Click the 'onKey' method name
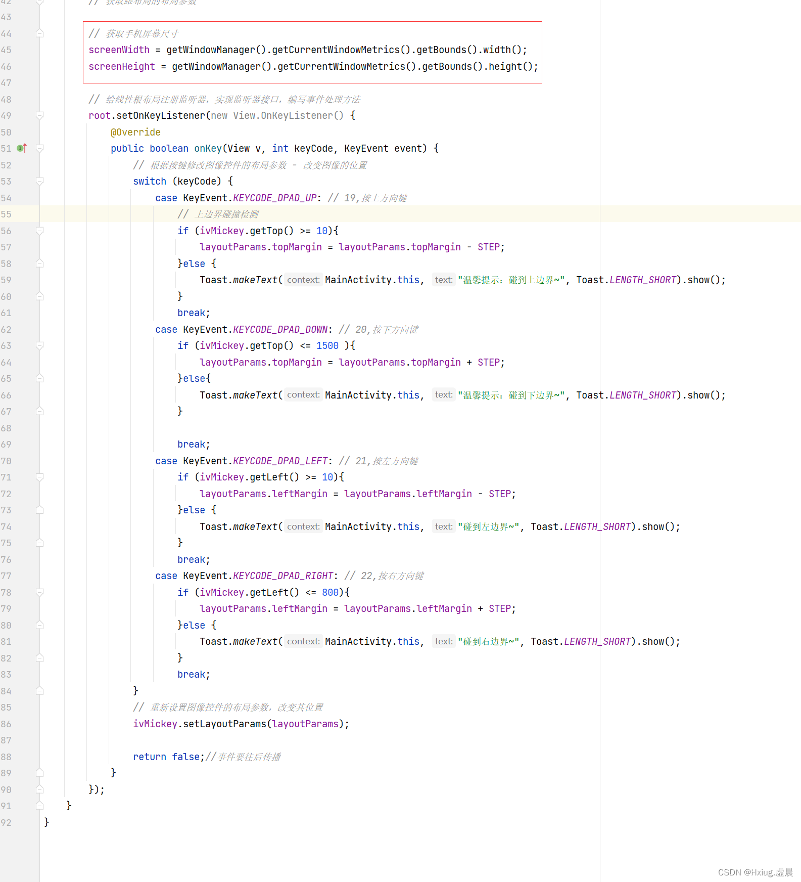Screen dimensions: 801x882 [x=208, y=148]
